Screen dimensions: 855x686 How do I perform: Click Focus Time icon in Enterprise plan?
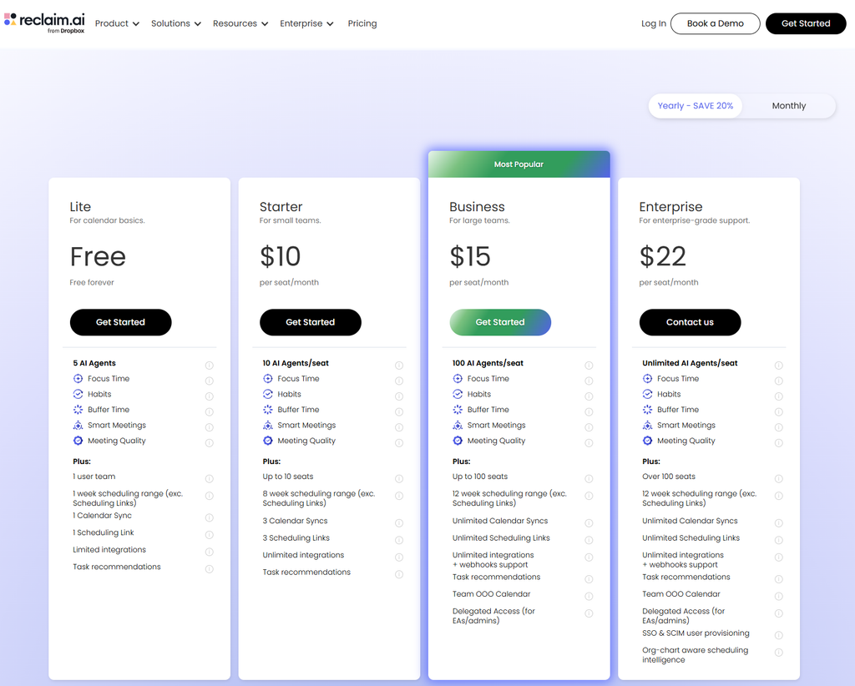[647, 378]
